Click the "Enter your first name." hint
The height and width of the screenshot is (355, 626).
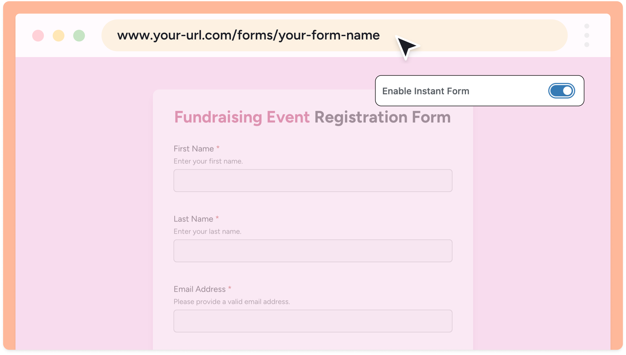tap(208, 161)
